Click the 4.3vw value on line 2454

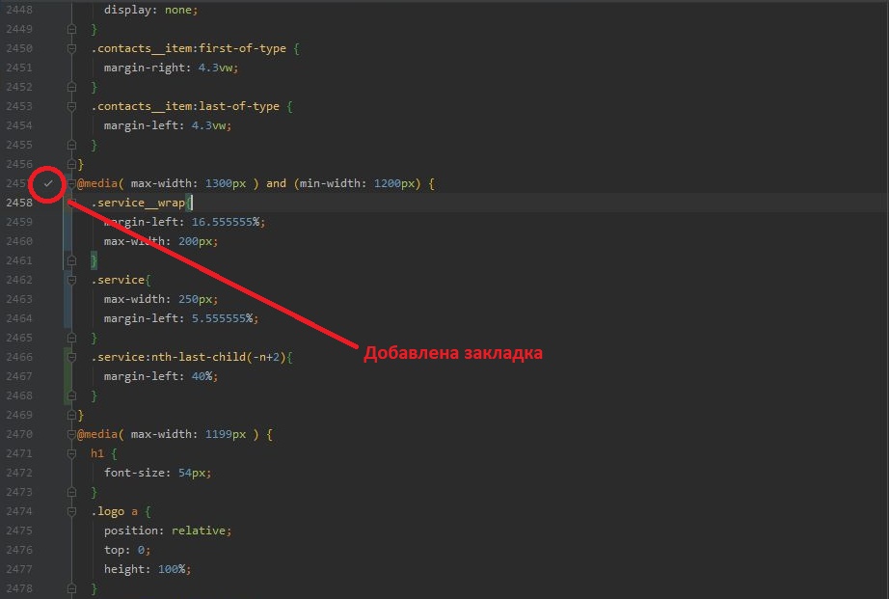[208, 125]
